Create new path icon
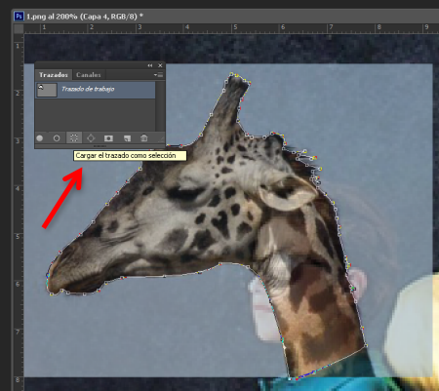This screenshot has height=391, width=439. pyautogui.click(x=127, y=138)
